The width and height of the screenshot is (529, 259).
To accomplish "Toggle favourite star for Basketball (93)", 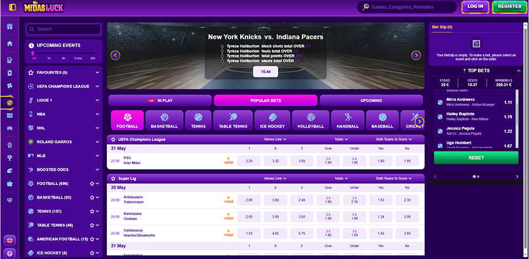I will pos(92,197).
